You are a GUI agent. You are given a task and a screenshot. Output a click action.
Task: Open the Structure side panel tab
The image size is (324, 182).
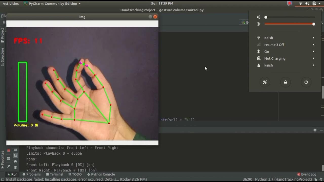point(3,57)
